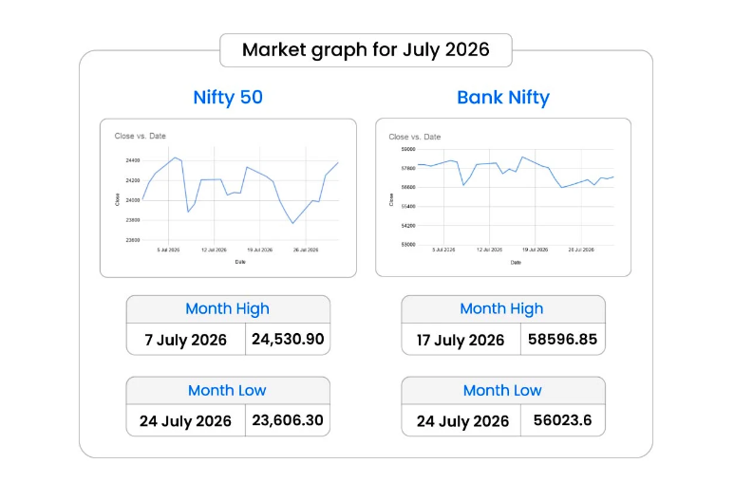Click Nifty 50 Month Low date cell
This screenshot has height=482, width=734.
(186, 420)
